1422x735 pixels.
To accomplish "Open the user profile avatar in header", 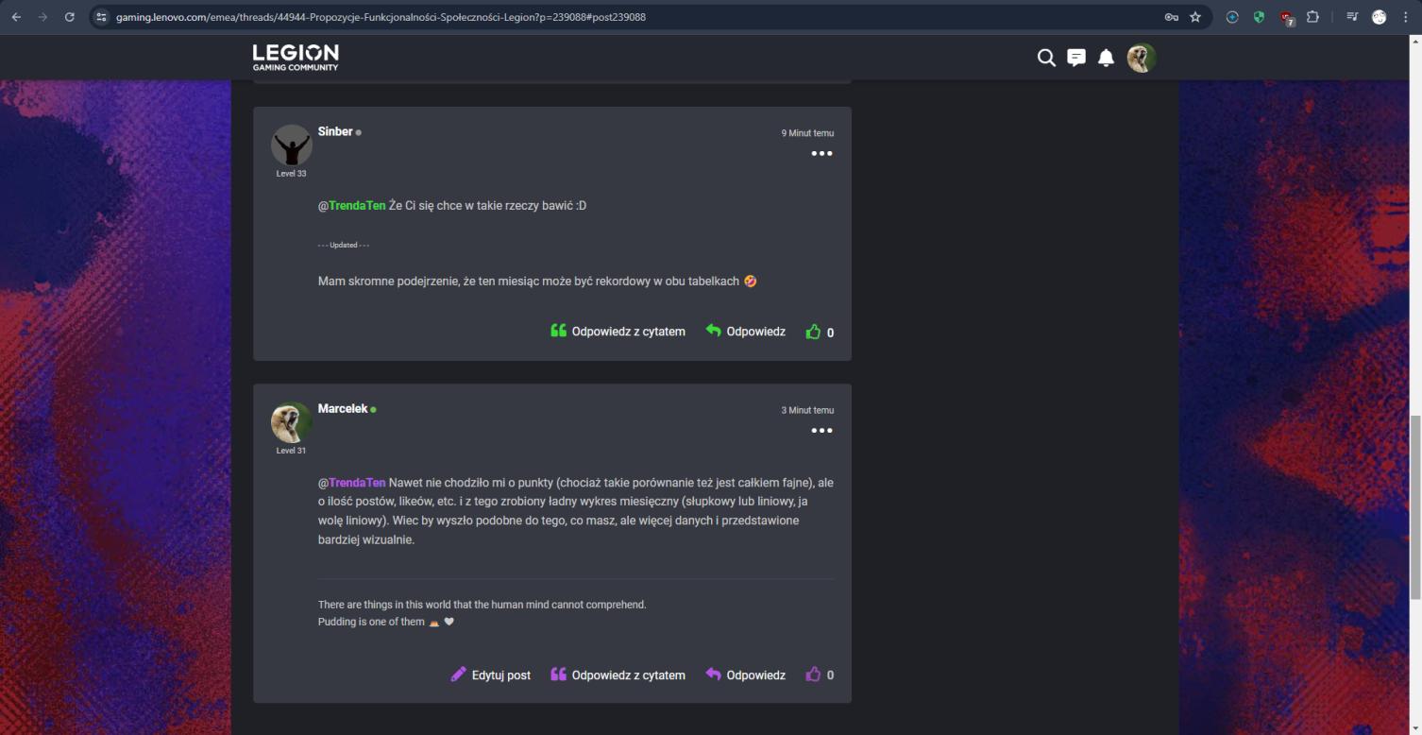I will point(1141,58).
